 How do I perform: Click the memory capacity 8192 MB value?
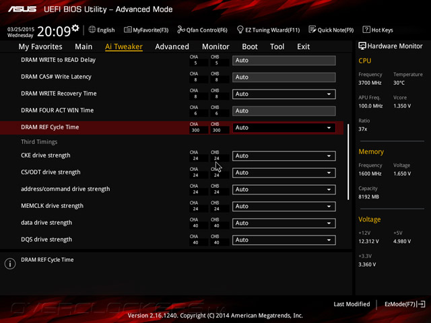[368, 197]
